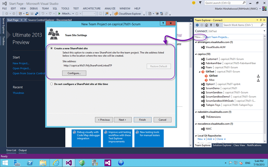Click the Team Explorer Home icon

tap(206, 25)
